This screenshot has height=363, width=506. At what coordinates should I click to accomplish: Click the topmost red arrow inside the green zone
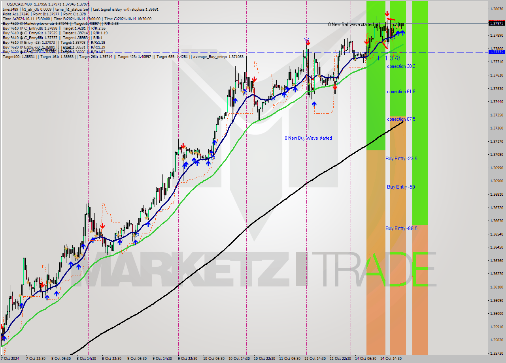click(x=387, y=14)
